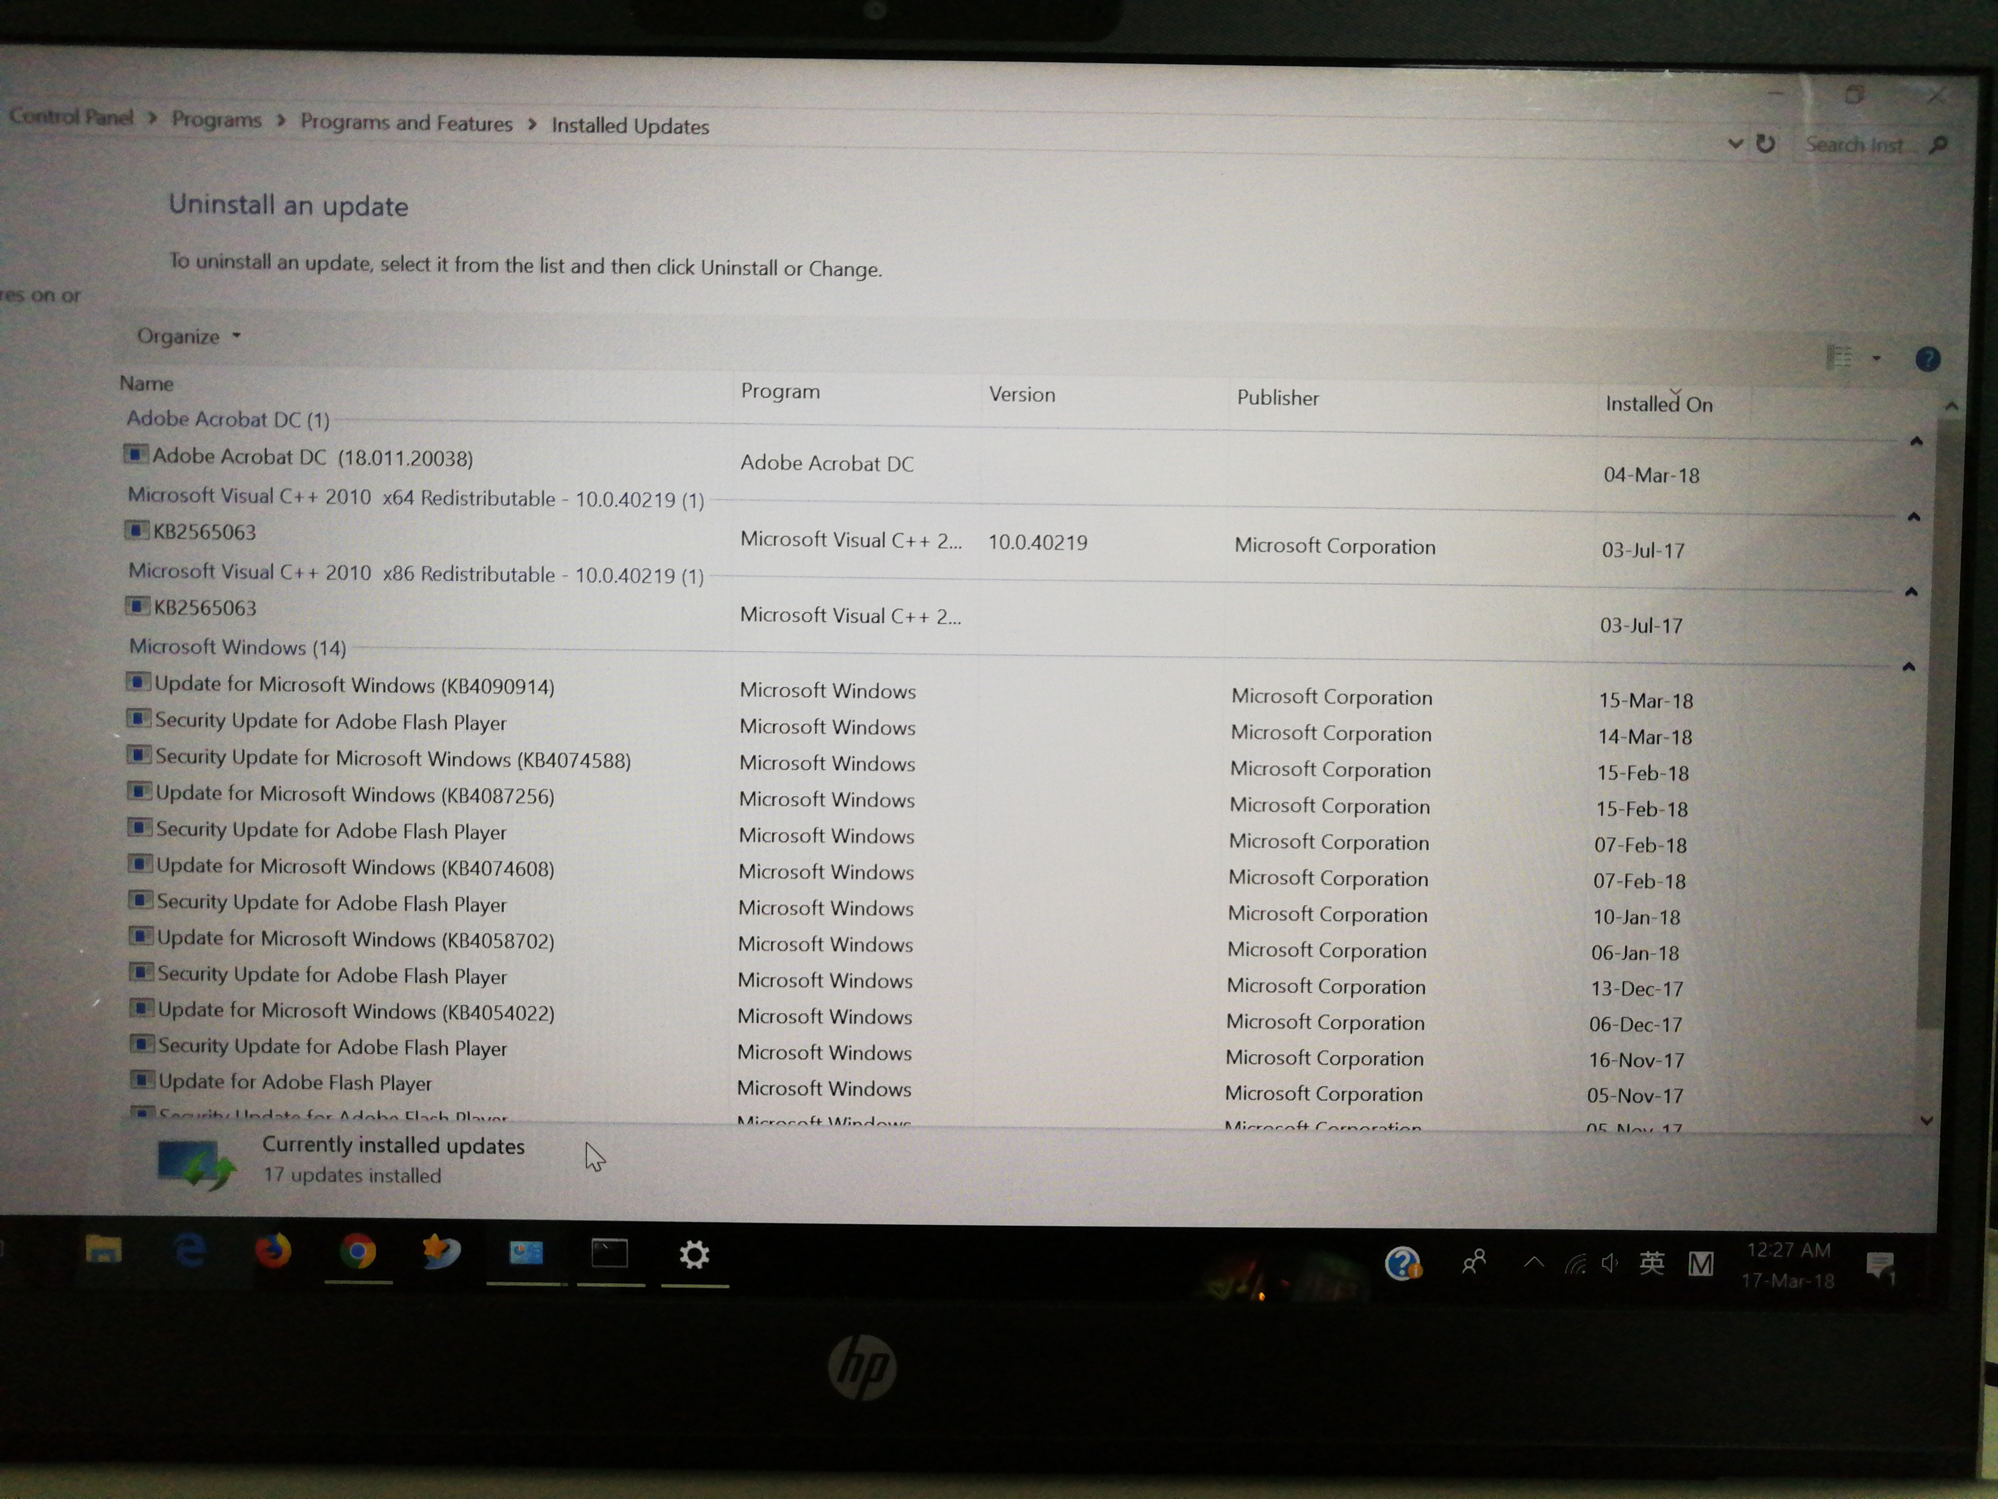Click the list scrollbar down arrow

[x=1926, y=1120]
